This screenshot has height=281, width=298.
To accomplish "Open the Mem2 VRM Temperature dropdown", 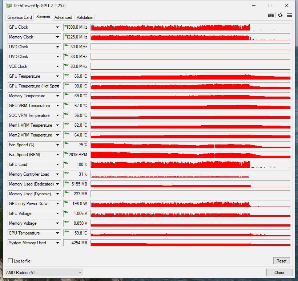I will point(57,135).
